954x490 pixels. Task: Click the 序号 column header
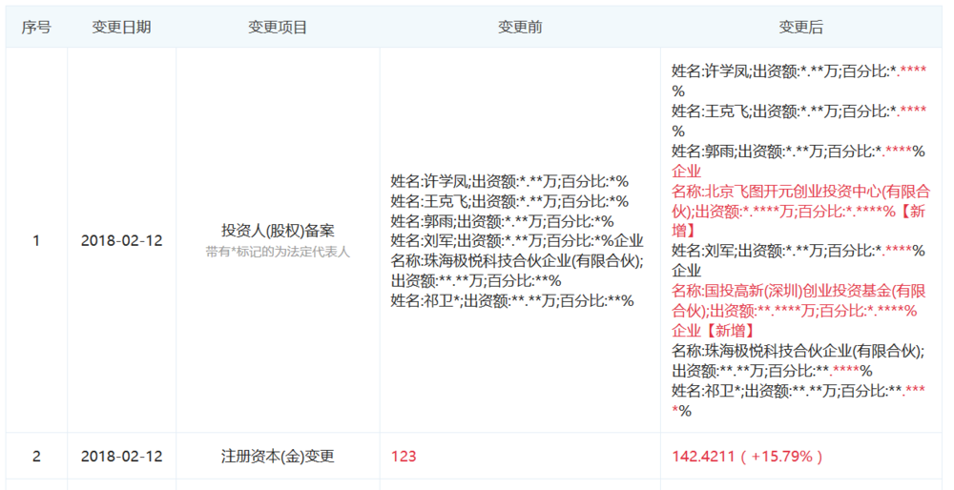(x=36, y=28)
